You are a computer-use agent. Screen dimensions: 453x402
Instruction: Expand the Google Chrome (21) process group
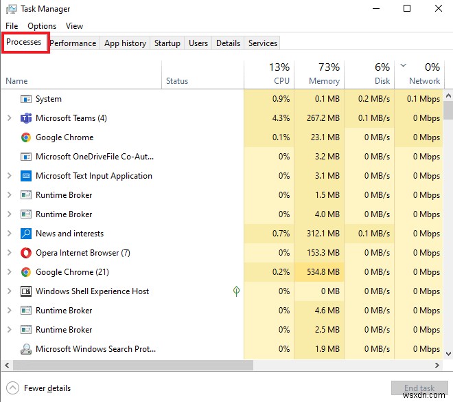(x=9, y=272)
